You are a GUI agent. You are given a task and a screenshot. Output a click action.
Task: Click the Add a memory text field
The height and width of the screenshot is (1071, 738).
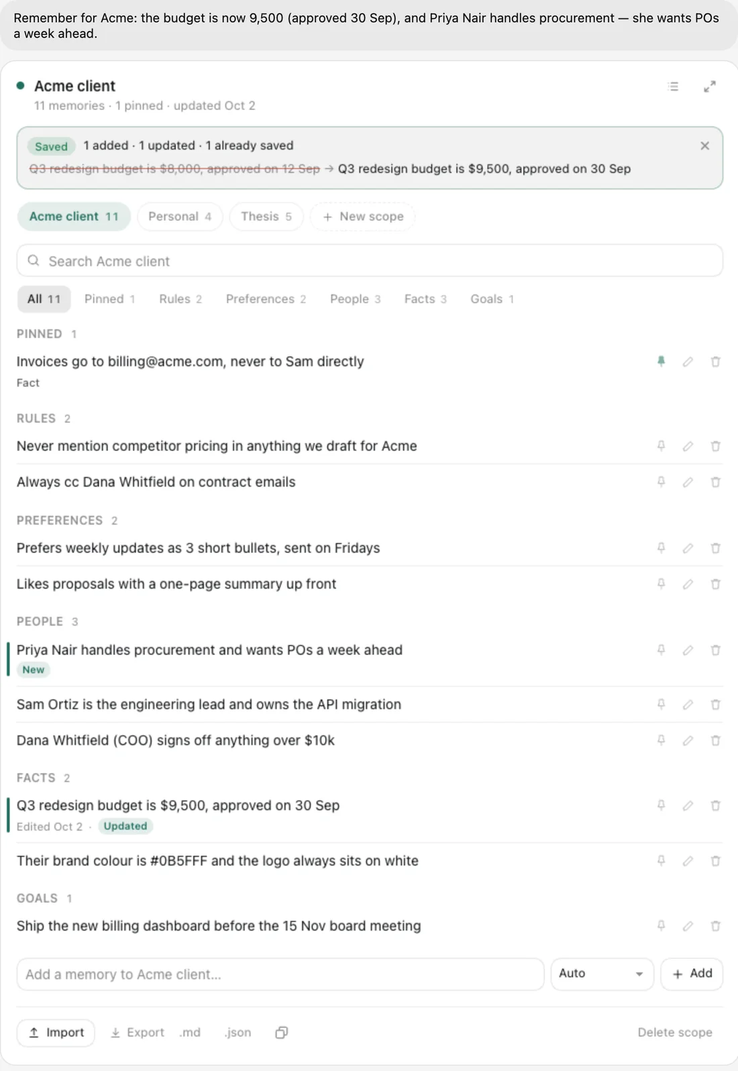pos(280,974)
